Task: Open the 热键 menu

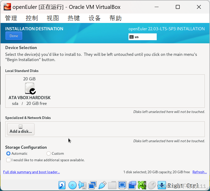Action: click(74, 18)
